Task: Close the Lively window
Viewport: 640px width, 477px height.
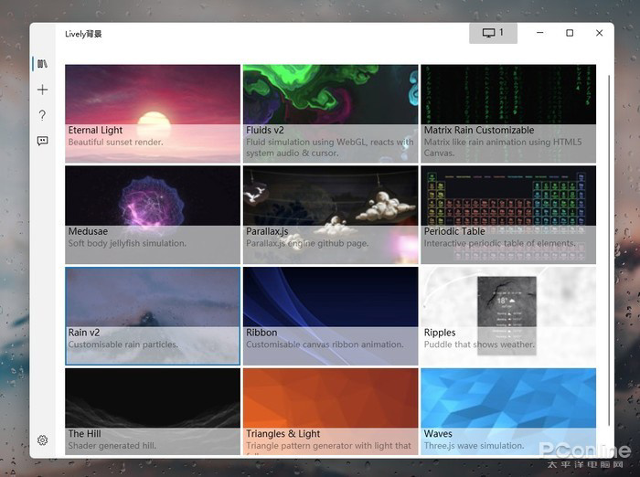Action: [599, 33]
